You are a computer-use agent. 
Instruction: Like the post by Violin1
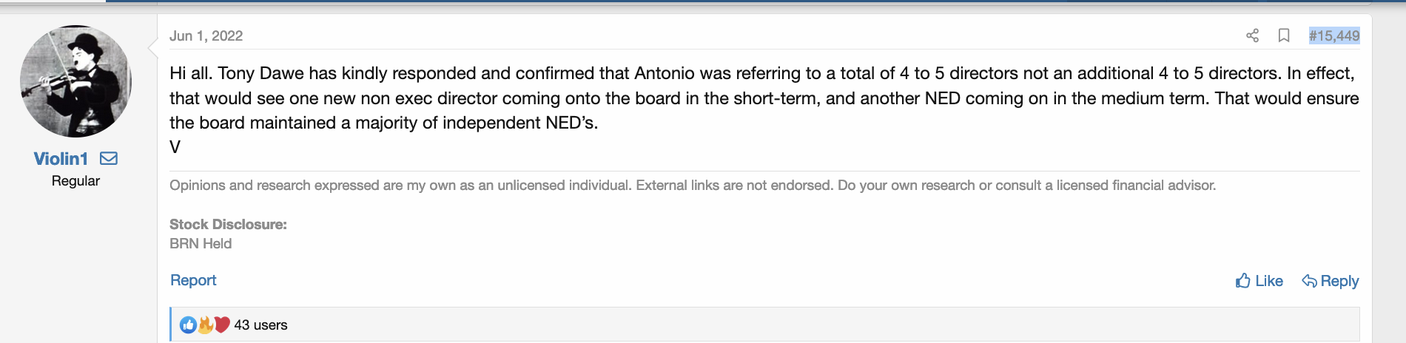point(1259,281)
